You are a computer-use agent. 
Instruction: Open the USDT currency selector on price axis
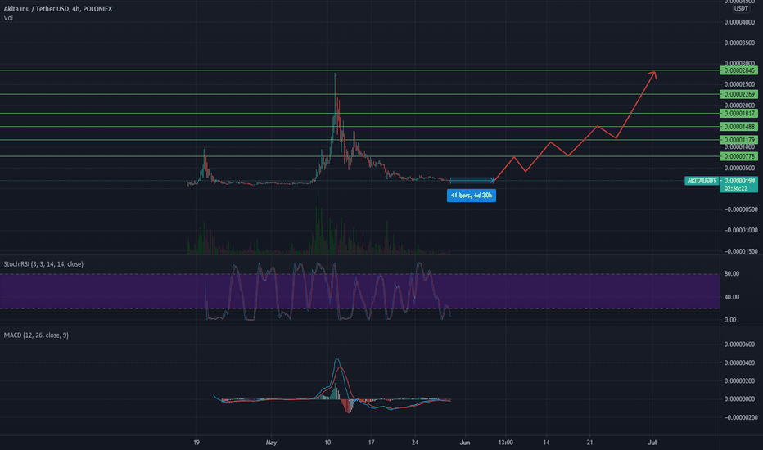(741, 9)
